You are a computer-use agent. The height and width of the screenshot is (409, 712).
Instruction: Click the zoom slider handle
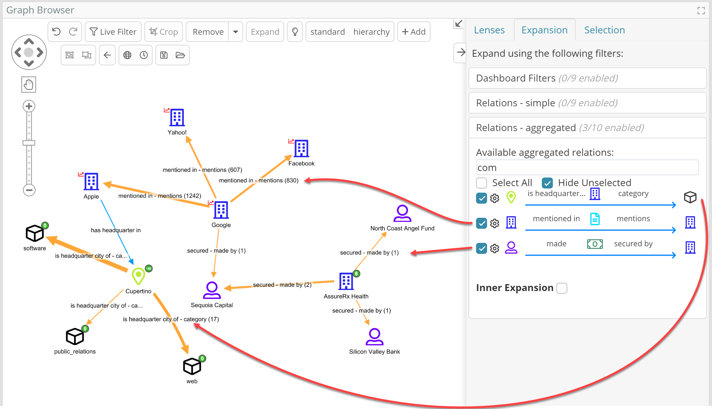[29, 143]
